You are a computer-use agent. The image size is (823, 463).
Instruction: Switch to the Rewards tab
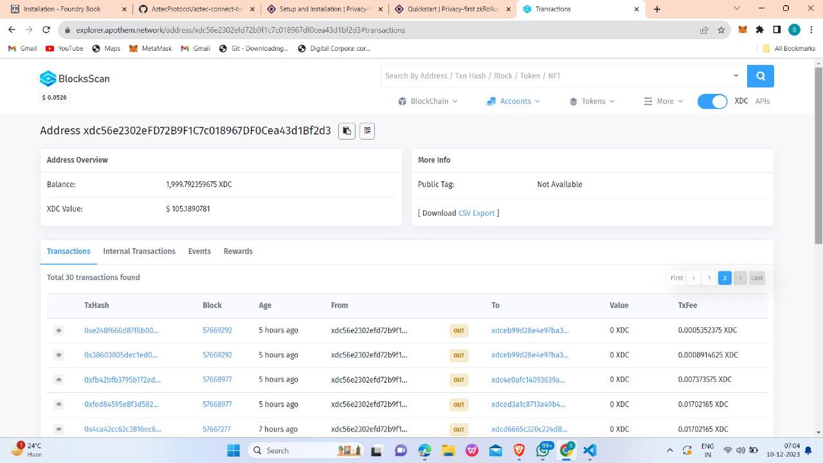point(238,251)
